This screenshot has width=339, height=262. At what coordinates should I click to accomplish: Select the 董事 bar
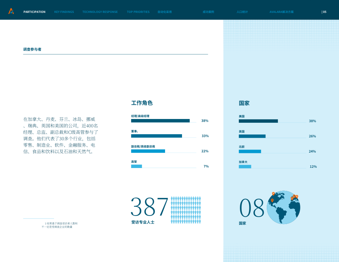tap(157, 136)
